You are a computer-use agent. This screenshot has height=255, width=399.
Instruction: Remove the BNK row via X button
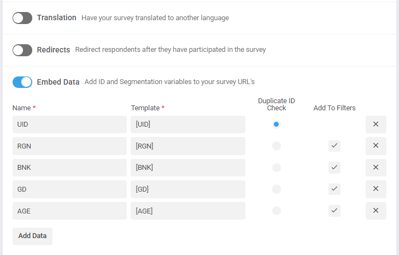(375, 168)
